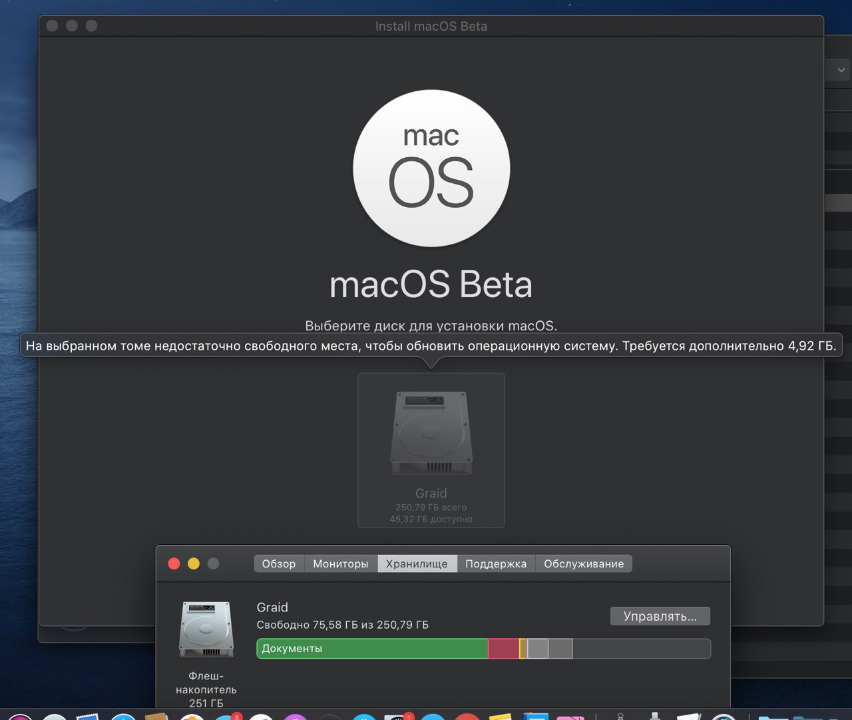Click the 'Свободно 75,58 ГБ из 250,79 ГБ' text
Image resolution: width=852 pixels, height=720 pixels.
[x=343, y=625]
